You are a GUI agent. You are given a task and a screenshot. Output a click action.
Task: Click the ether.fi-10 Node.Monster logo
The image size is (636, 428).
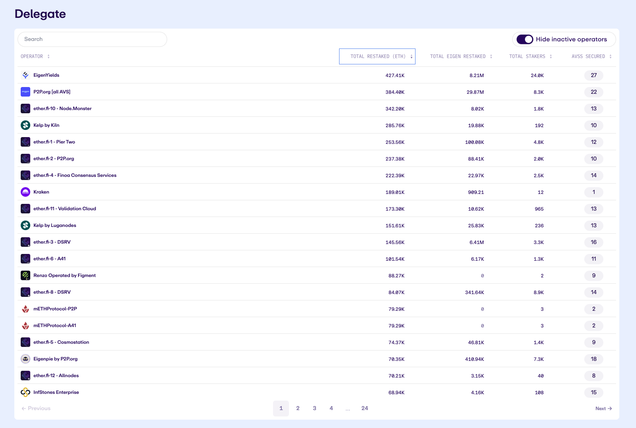coord(25,108)
